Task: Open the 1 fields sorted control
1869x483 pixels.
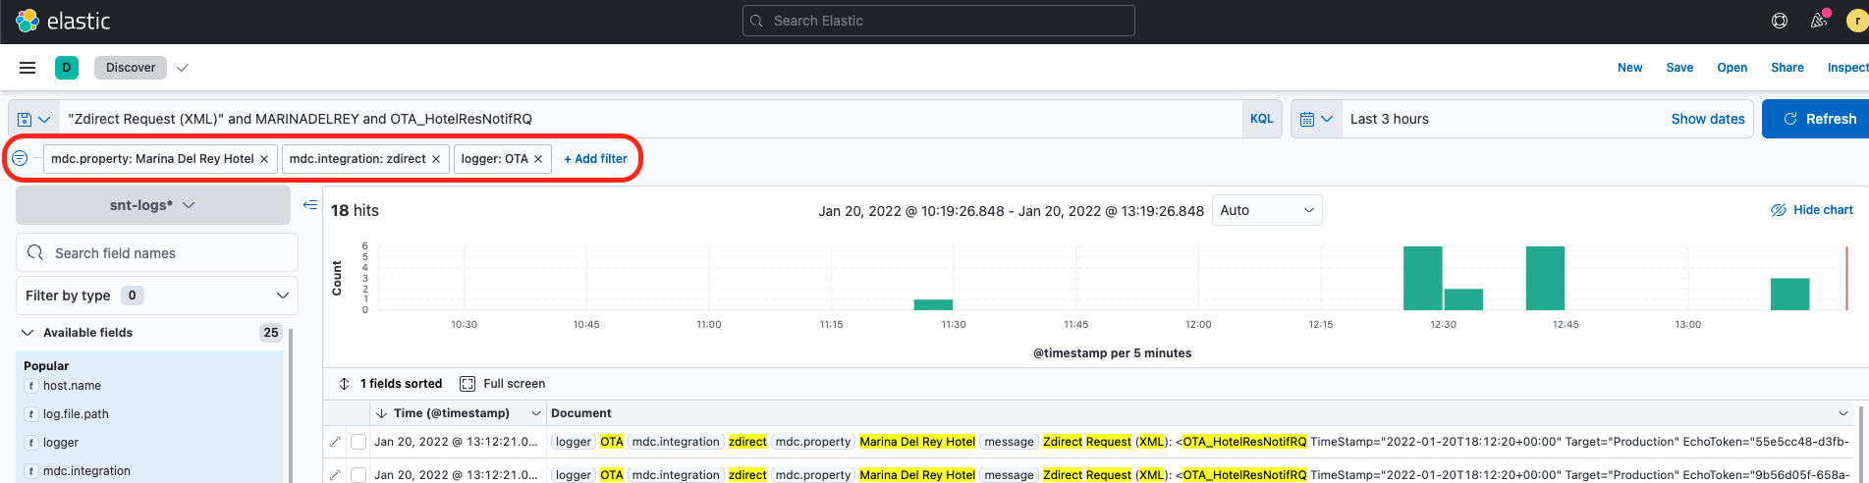Action: pos(391,384)
